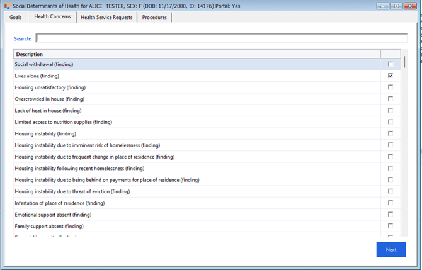Toggle the Infestation of place of residence checkbox
Screen dimensions: 422x270
click(391, 203)
